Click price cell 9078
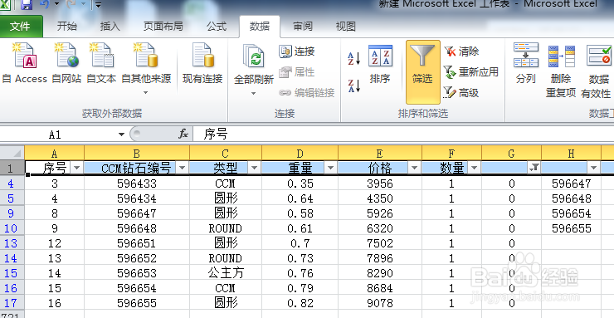 [x=379, y=303]
